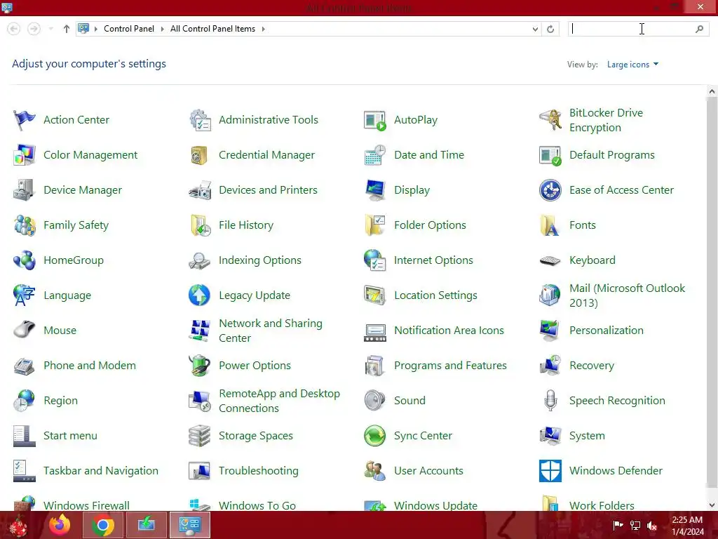Image resolution: width=718 pixels, height=539 pixels.
Task: Open the User Accounts link
Action: [x=428, y=471]
